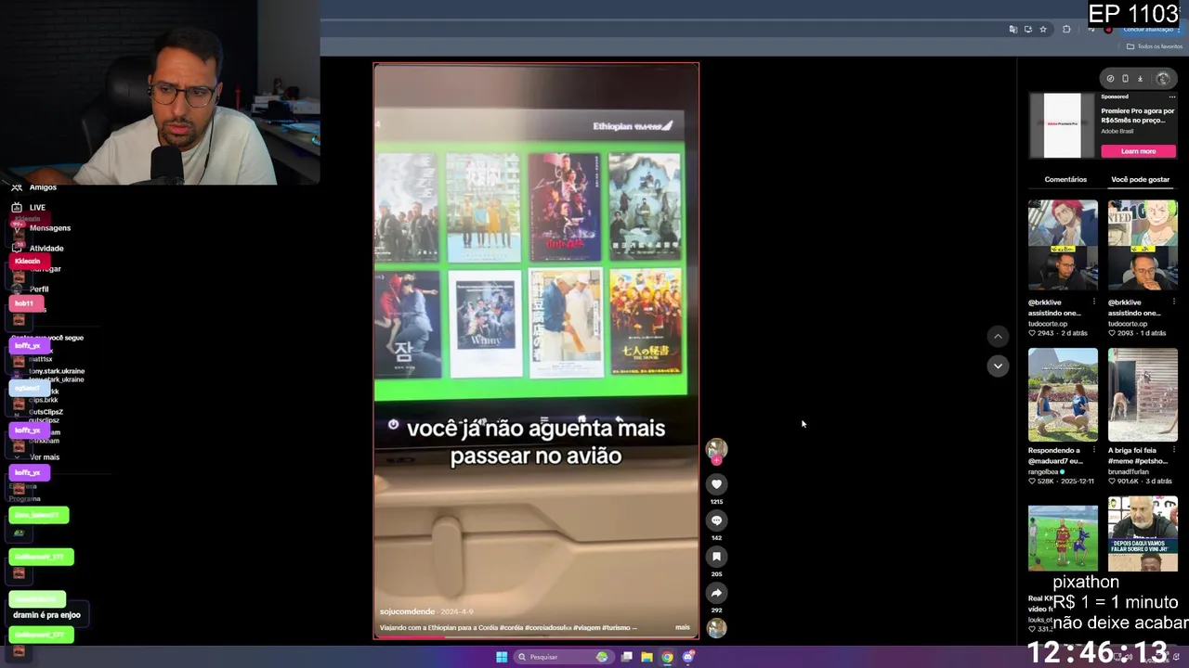Switch to the Comentários tab
This screenshot has width=1189, height=668.
[x=1065, y=179]
